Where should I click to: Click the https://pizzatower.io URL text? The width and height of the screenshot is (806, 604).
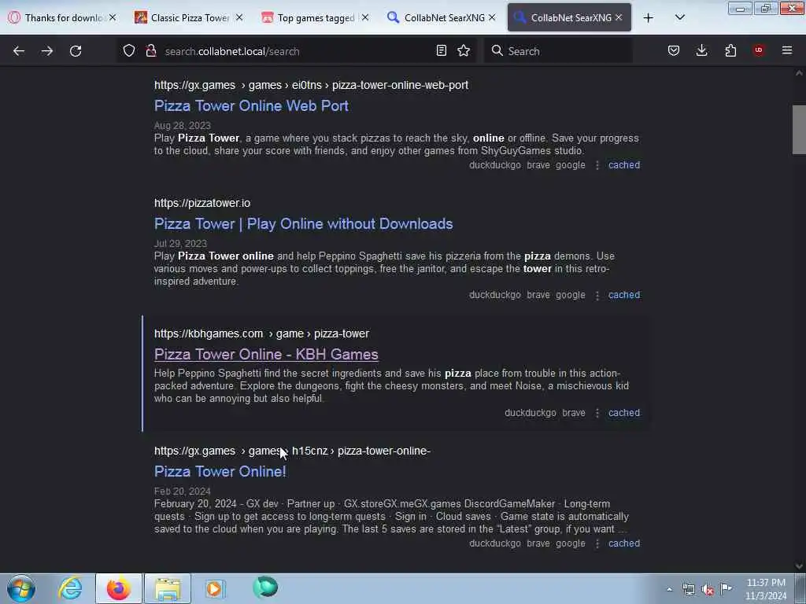click(202, 203)
